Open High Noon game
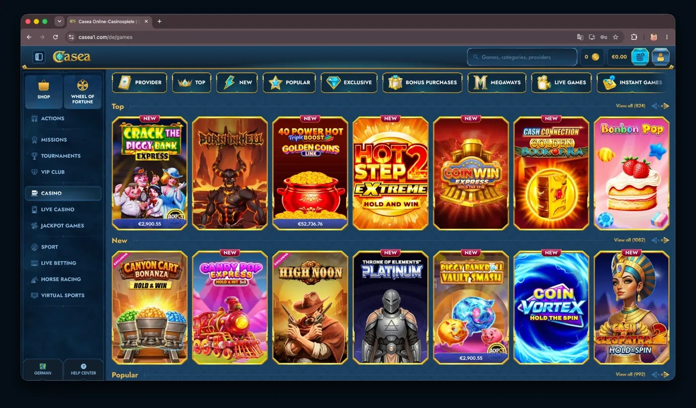Image resolution: width=696 pixels, height=408 pixels. pyautogui.click(x=310, y=308)
